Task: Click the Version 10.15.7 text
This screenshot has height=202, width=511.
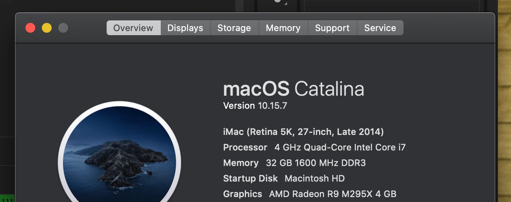Action: 255,105
